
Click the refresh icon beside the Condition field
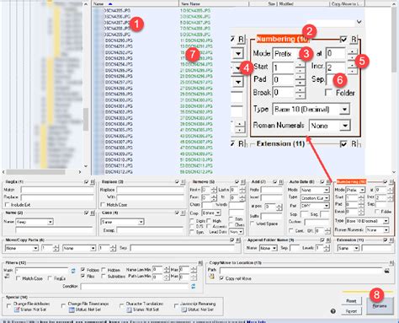[x=194, y=287]
